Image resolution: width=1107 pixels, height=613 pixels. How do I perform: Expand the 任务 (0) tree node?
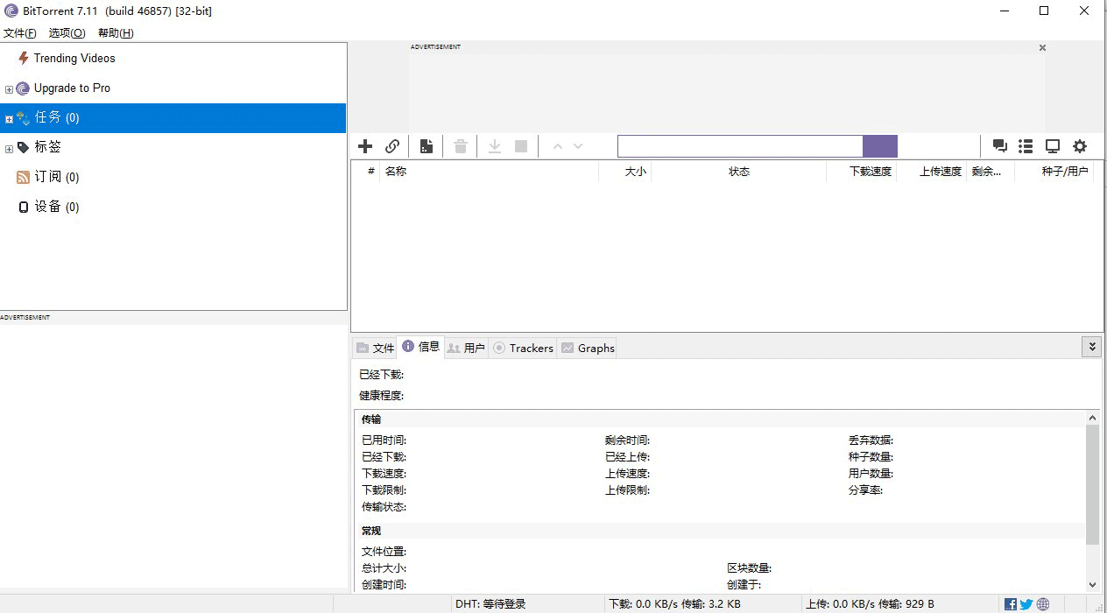pyautogui.click(x=10, y=119)
